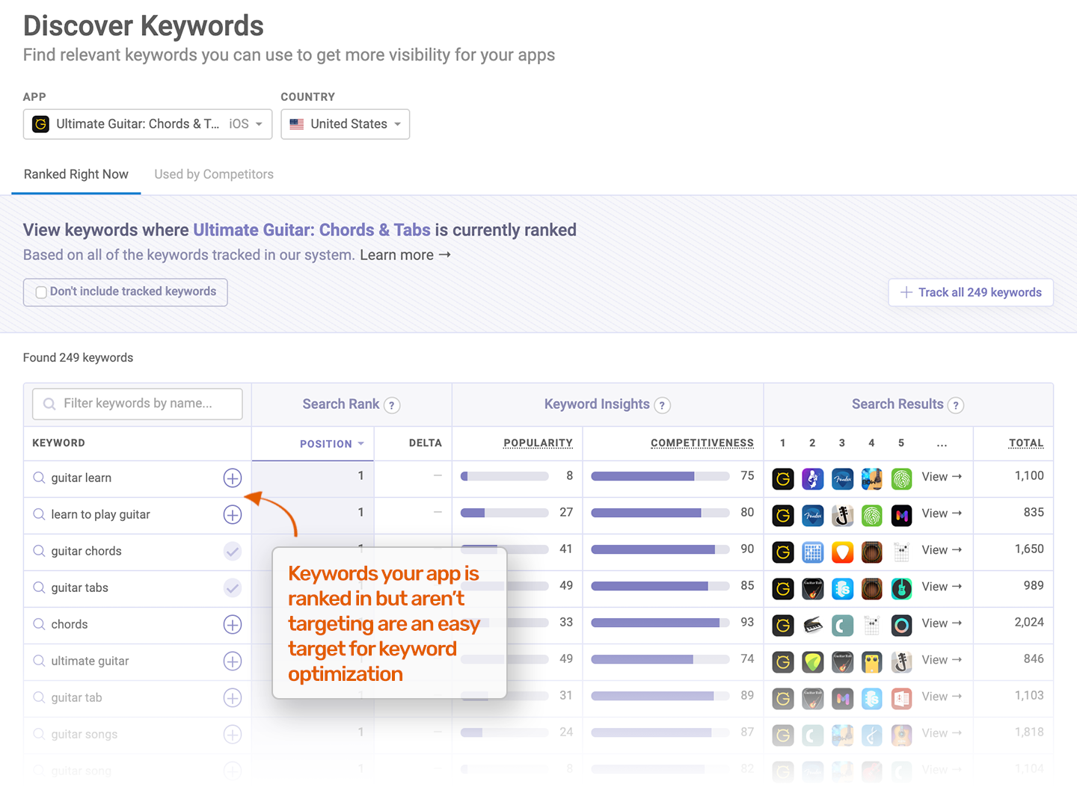Select the 'guitar tabs' keyword text
Screen dimensions: 1077x799
click(x=79, y=588)
